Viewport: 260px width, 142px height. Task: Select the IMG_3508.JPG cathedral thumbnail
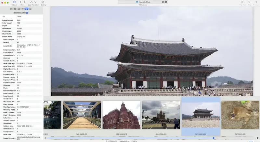click(x=161, y=115)
